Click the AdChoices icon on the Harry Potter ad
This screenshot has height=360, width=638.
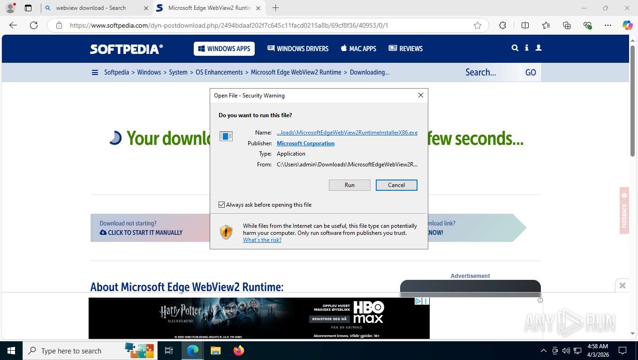[x=418, y=301]
